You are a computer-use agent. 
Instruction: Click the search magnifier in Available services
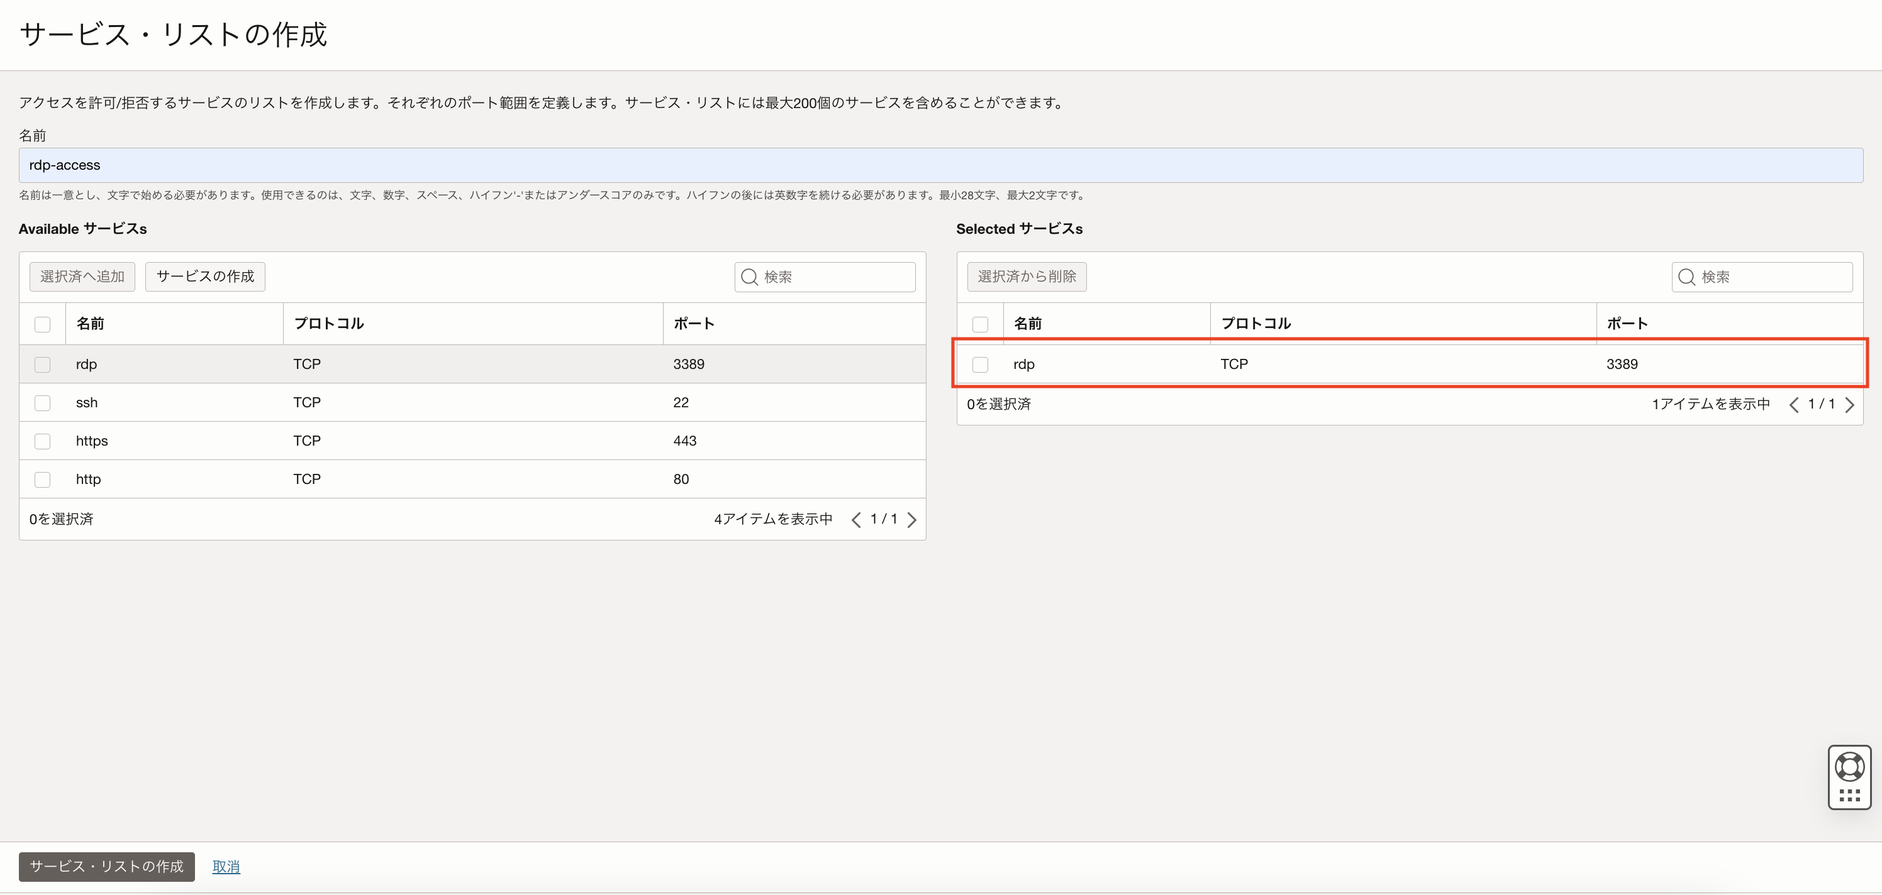(749, 277)
